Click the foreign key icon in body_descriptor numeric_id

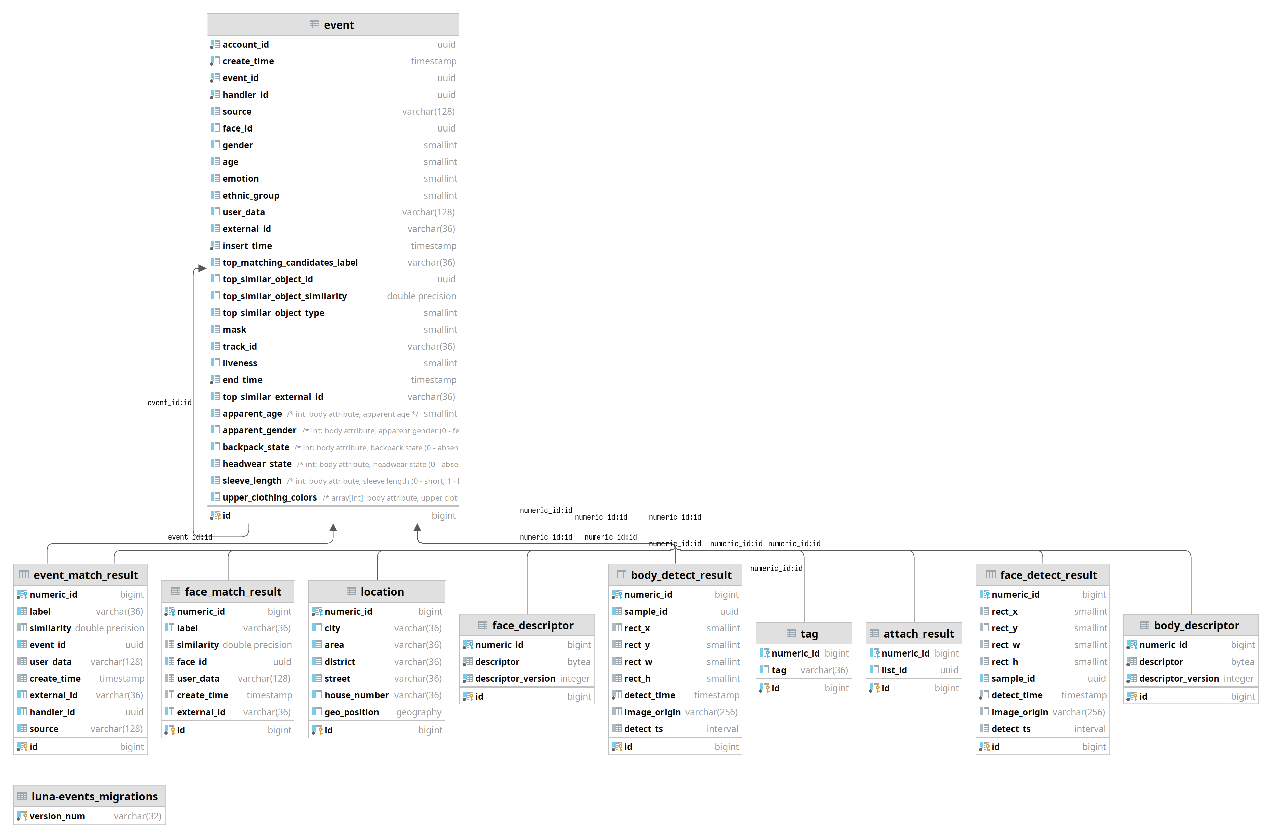point(1132,645)
